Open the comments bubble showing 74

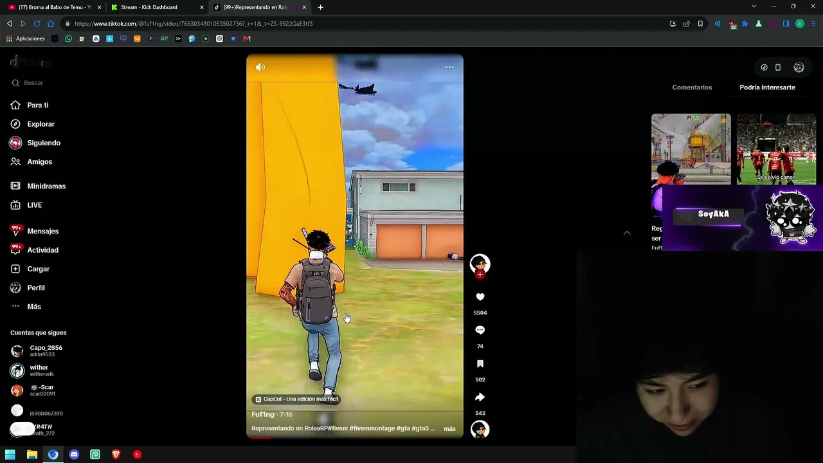coord(480,331)
